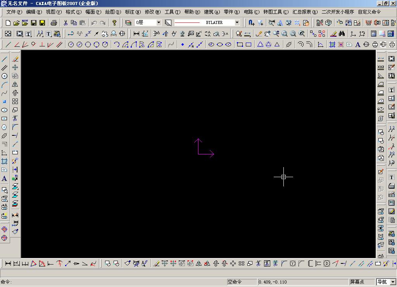The image size is (397, 287).
Task: Click the 空命令 status field
Action: (x=242, y=282)
